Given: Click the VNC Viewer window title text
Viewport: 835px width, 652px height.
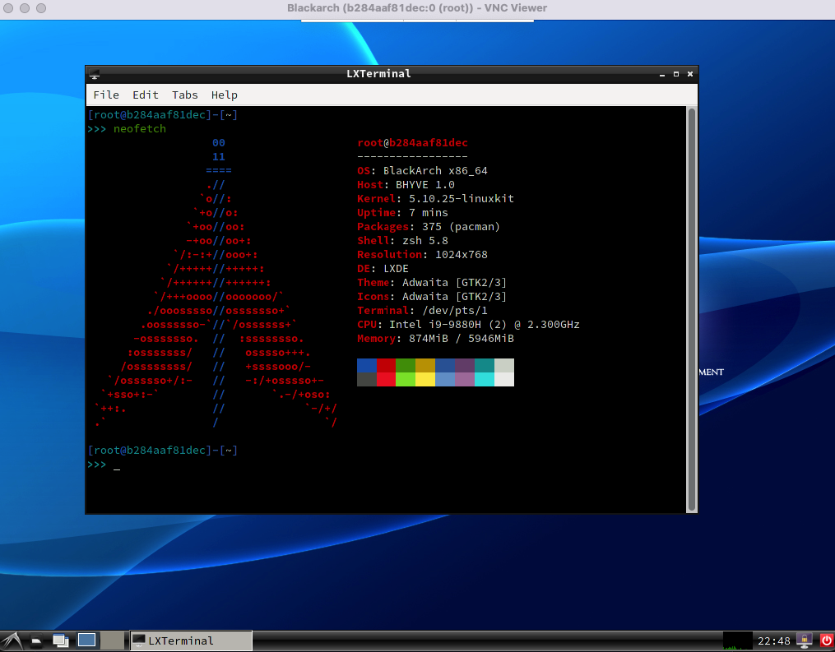Looking at the screenshot, I should [417, 8].
